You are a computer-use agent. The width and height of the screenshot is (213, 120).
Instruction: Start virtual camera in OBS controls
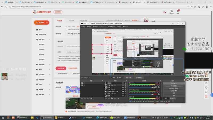tap(174, 88)
